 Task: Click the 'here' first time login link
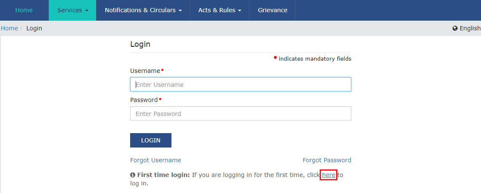tap(329, 175)
